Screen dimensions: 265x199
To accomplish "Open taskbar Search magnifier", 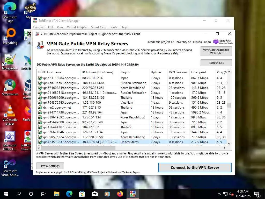I will [19, 194].
